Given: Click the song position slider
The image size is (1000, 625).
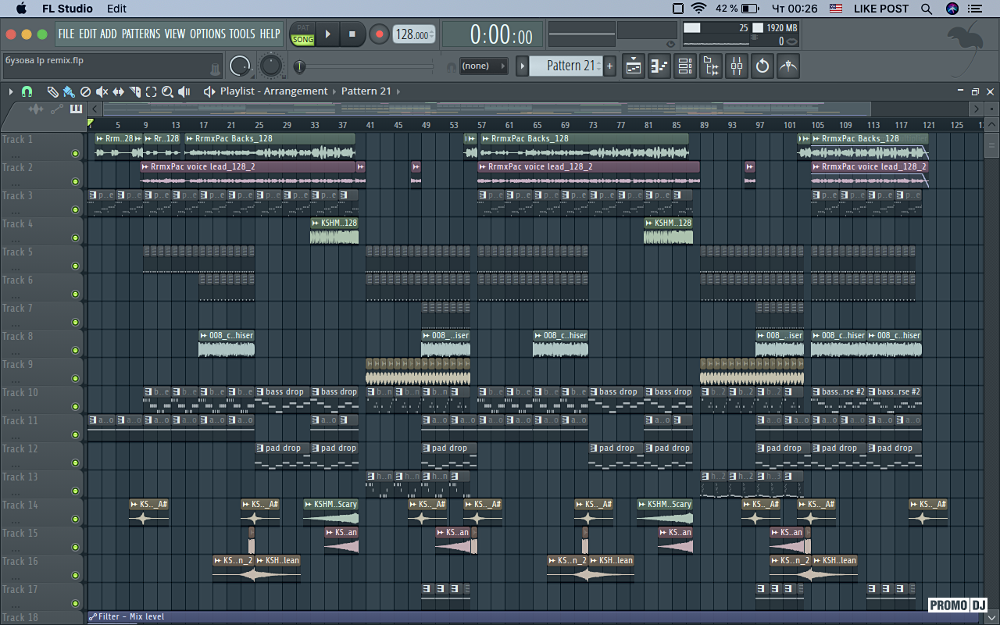Looking at the screenshot, I should tap(366, 67).
